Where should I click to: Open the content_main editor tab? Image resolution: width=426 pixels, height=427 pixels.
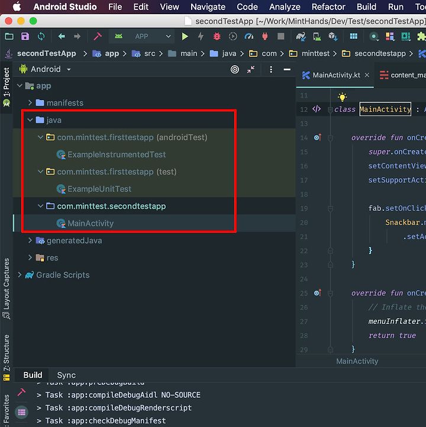pos(402,75)
